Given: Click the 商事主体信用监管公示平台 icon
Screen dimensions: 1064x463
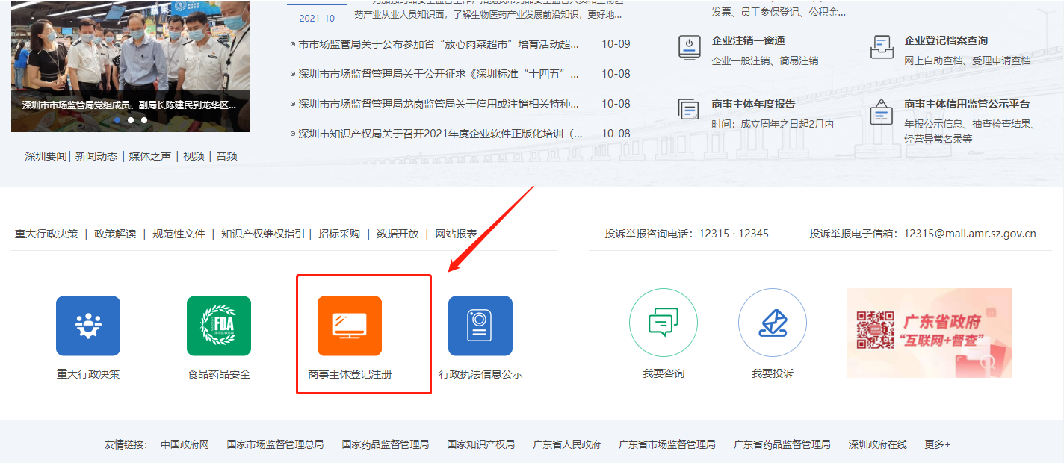Looking at the screenshot, I should point(882,112).
